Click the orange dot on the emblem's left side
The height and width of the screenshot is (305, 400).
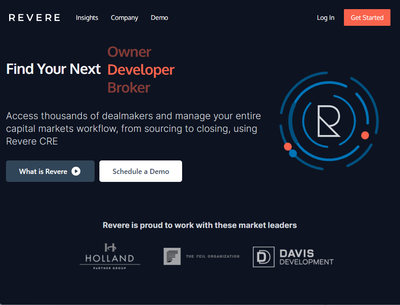coord(288,147)
